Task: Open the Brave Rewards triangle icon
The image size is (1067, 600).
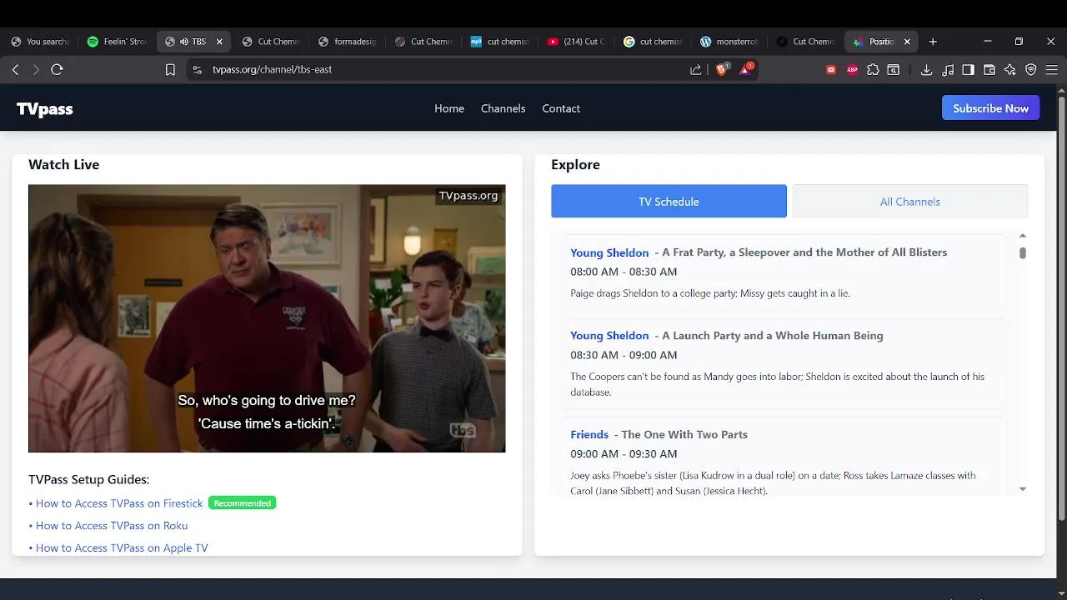Action: pyautogui.click(x=745, y=69)
